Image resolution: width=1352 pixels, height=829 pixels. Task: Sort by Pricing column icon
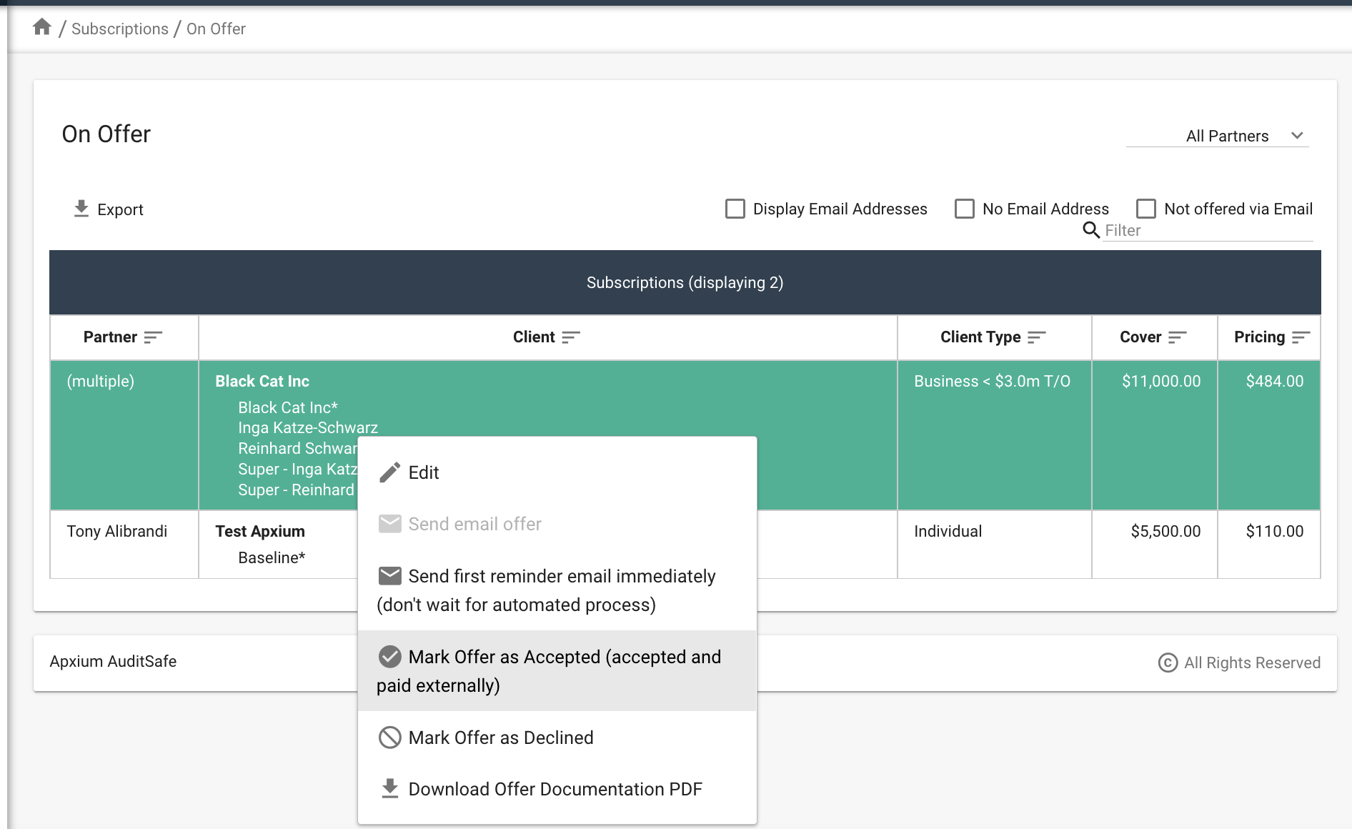(1301, 337)
